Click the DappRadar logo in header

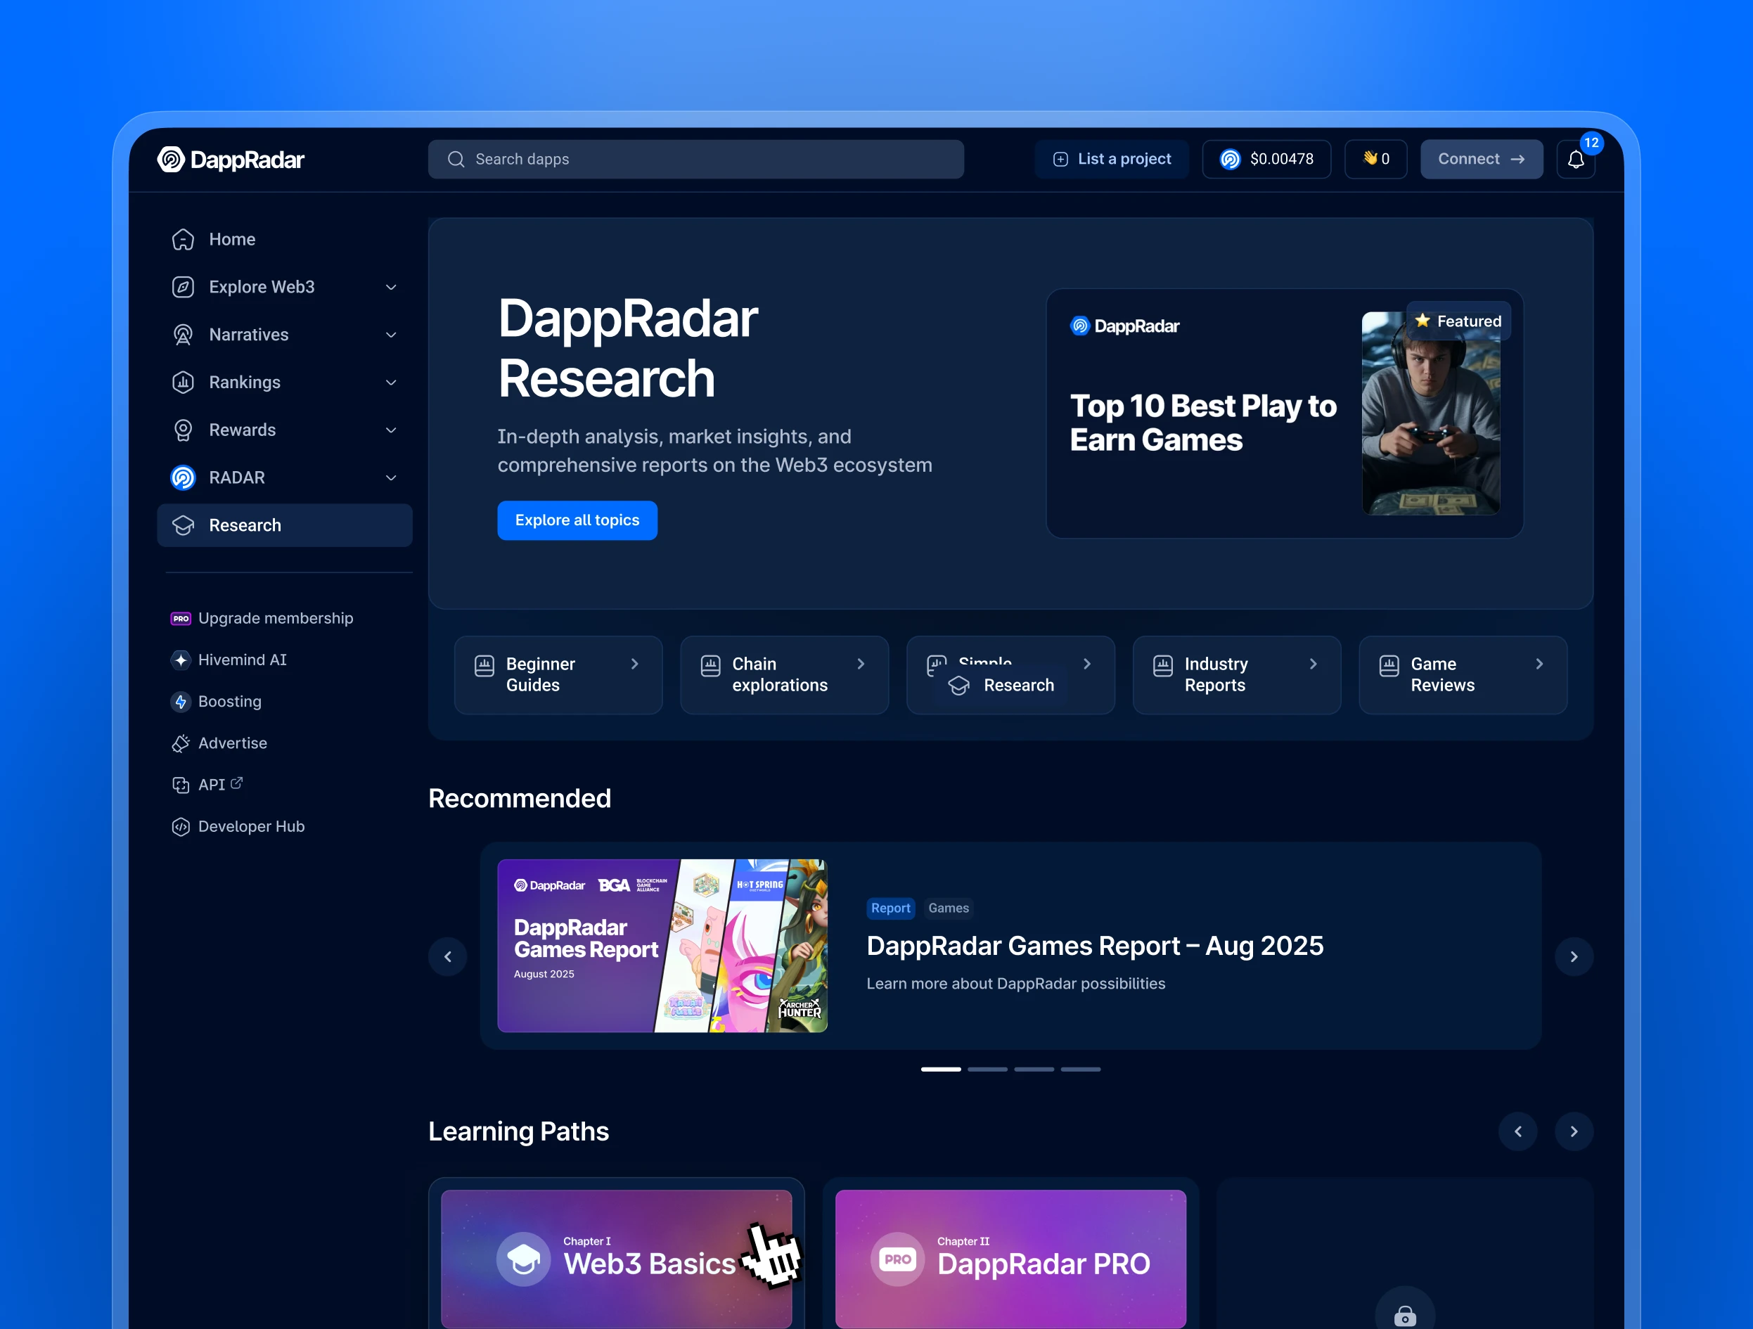click(231, 160)
